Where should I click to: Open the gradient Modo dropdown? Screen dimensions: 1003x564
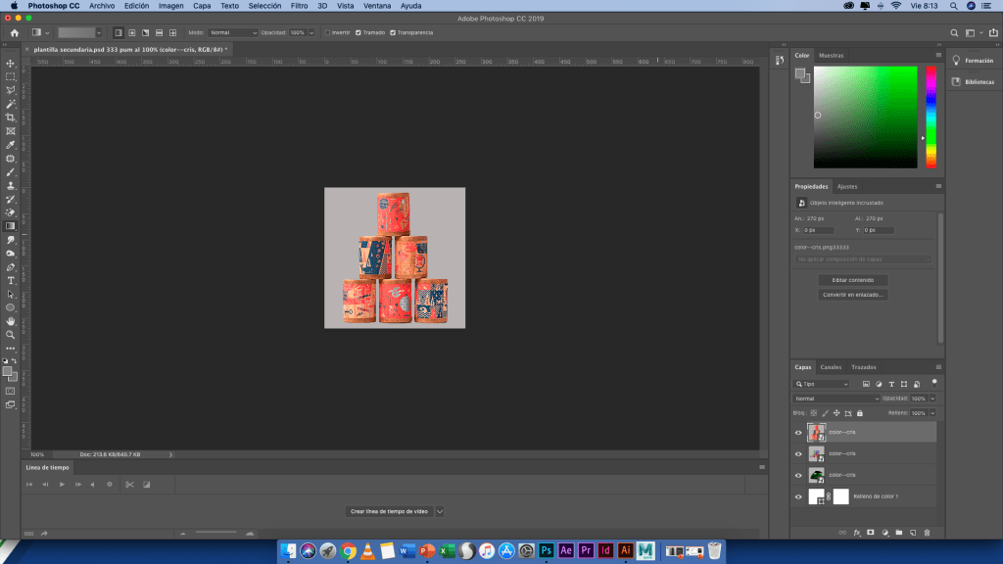click(x=233, y=32)
